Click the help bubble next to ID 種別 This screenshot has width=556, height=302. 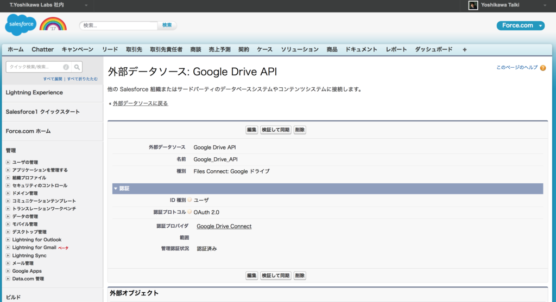[189, 200]
